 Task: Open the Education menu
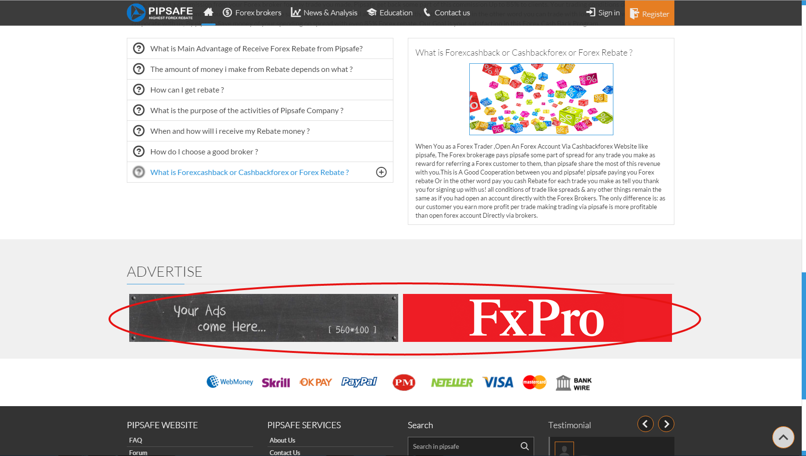tap(390, 12)
